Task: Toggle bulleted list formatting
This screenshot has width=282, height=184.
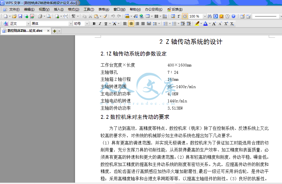Action: [174, 23]
